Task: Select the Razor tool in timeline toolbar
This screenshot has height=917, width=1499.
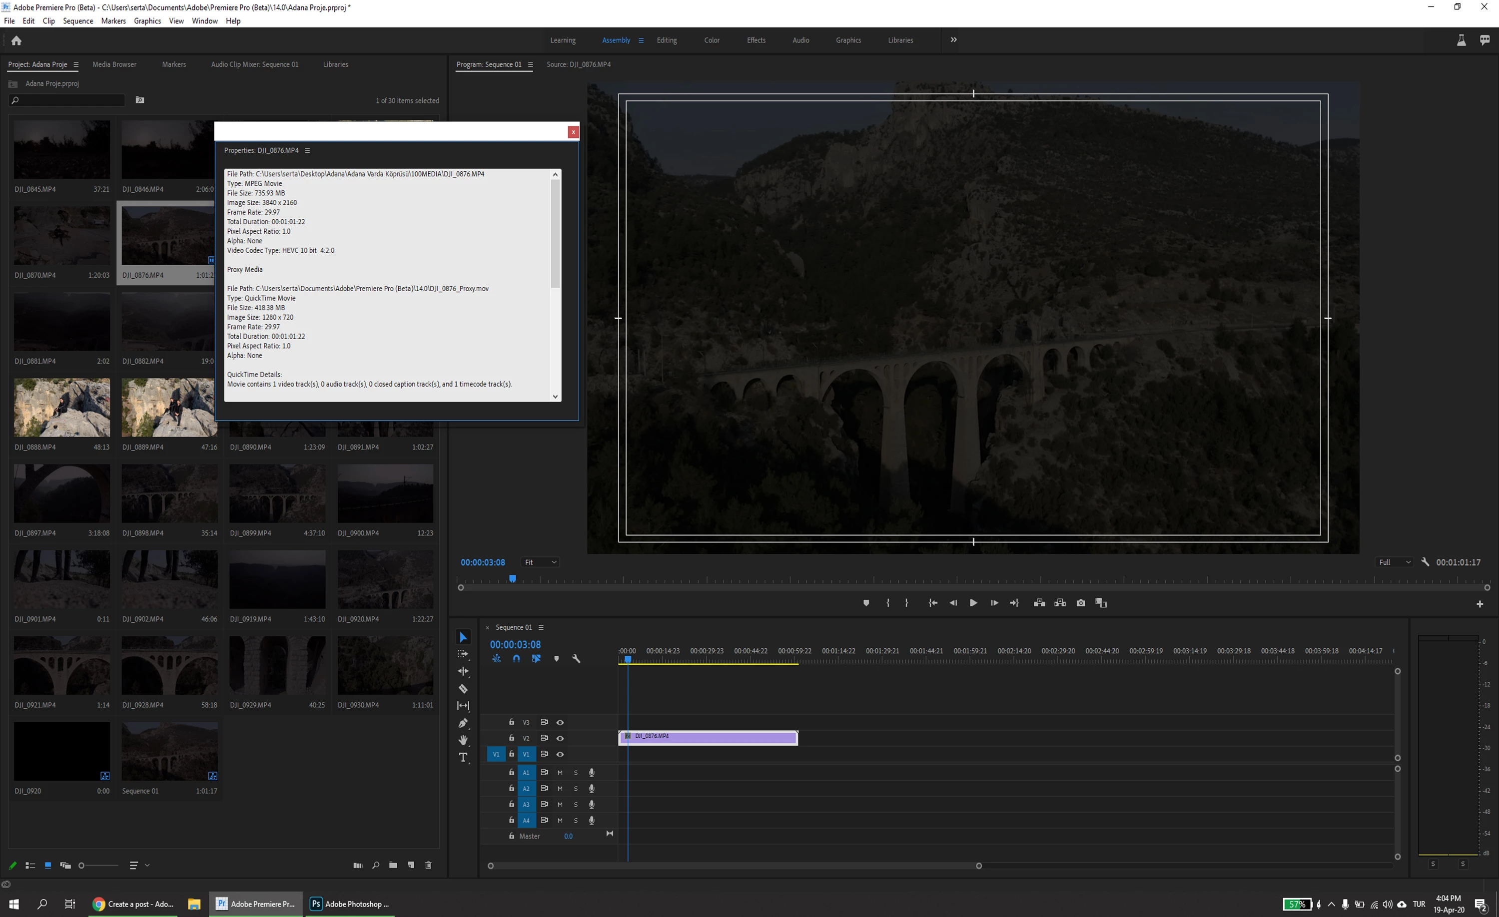Action: (x=463, y=688)
